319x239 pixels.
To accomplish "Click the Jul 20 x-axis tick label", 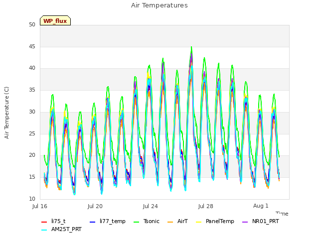I will (x=95, y=206).
